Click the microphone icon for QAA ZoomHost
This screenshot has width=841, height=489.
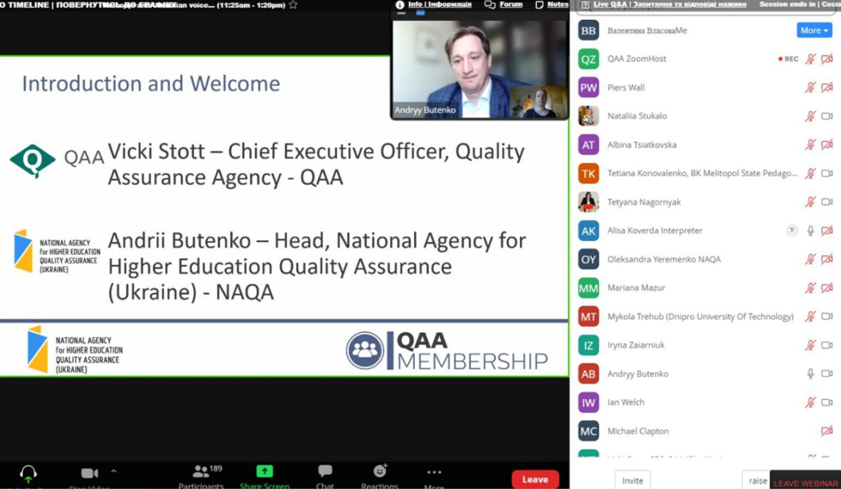coord(810,59)
